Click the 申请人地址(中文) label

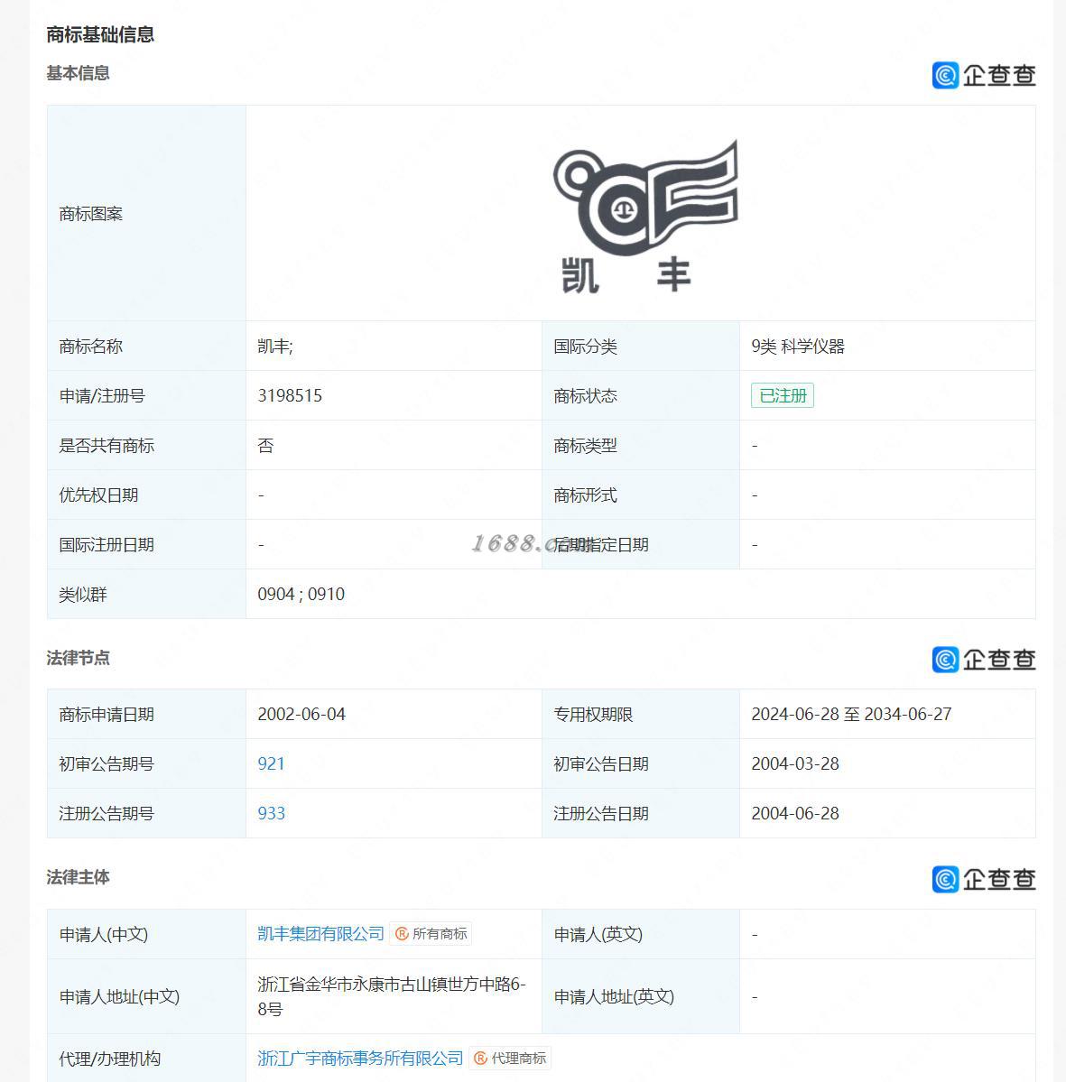(x=119, y=996)
